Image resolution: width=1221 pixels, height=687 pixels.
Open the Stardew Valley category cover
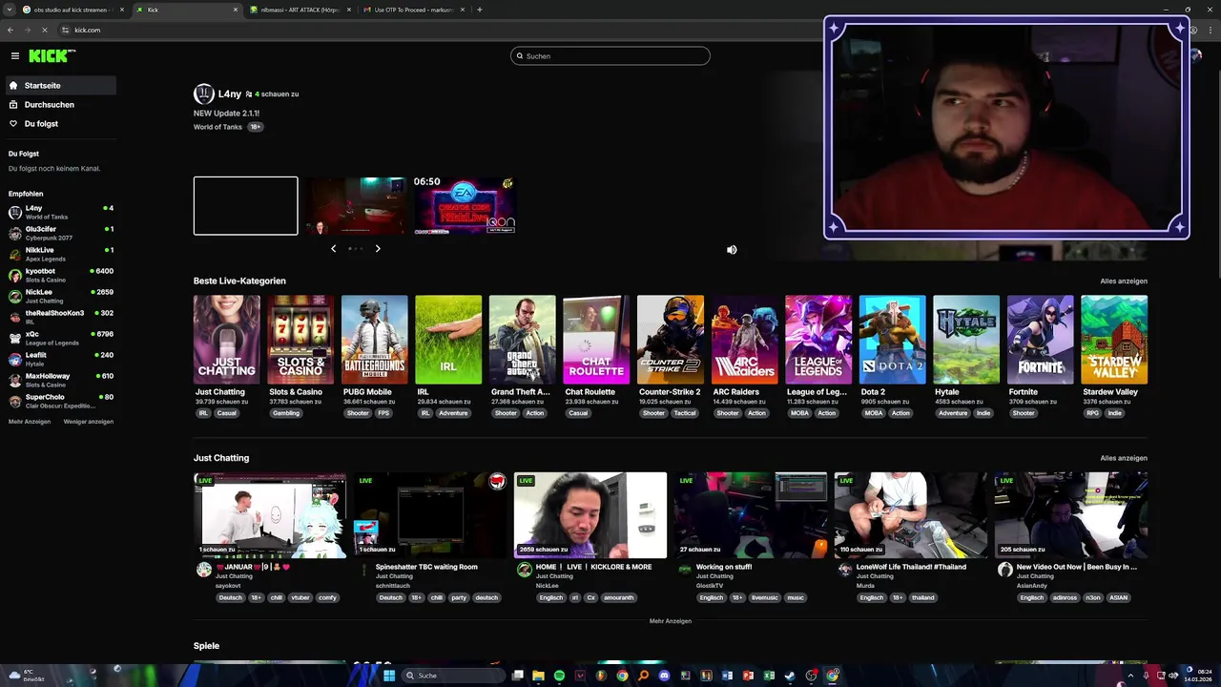coord(1114,340)
